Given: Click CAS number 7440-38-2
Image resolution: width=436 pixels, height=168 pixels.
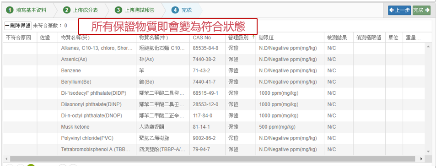Looking at the screenshot, I should point(204,60).
